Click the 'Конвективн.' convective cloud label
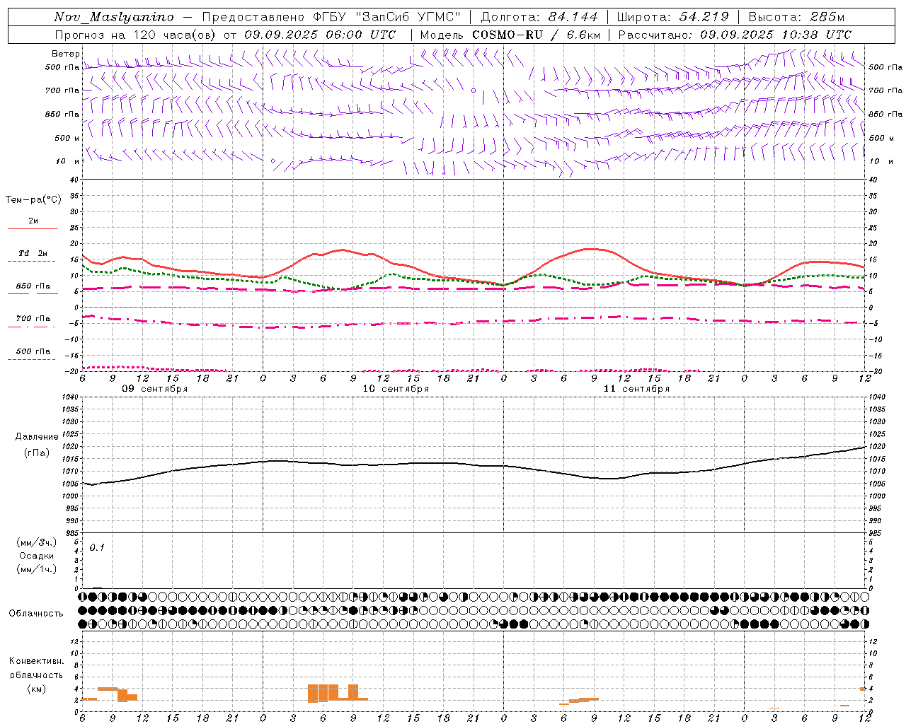The width and height of the screenshot is (906, 724). coord(36,661)
